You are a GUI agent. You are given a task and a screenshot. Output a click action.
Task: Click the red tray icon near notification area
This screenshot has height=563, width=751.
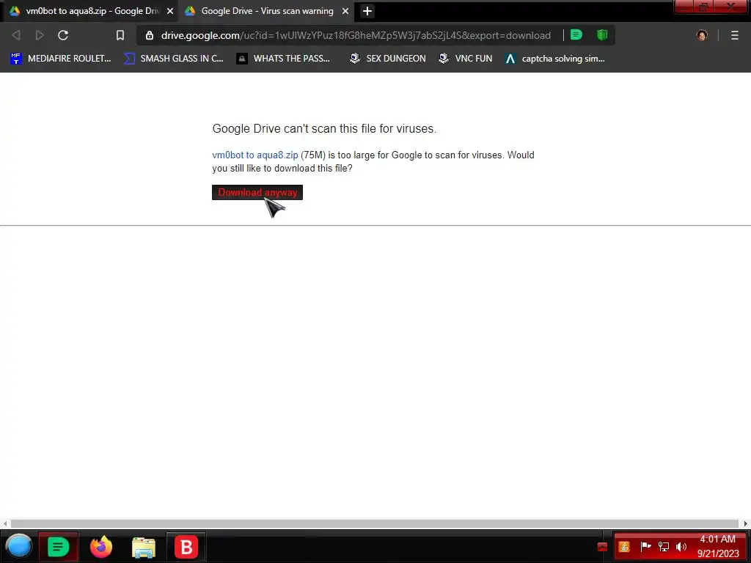603,547
